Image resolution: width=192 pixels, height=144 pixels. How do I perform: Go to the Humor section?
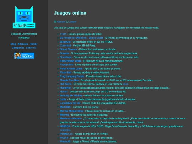coord(33,44)
